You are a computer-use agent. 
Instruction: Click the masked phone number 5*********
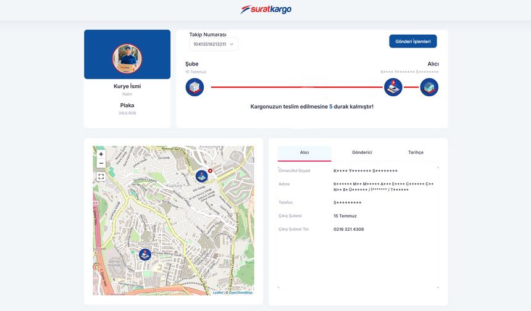point(347,203)
